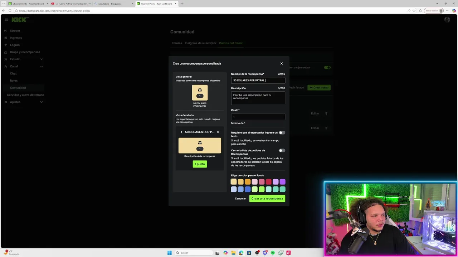458x257 pixels.
Task: Click the Windows taskbar Buscar box
Action: tap(193, 253)
